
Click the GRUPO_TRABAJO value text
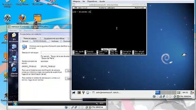tap(48, 67)
